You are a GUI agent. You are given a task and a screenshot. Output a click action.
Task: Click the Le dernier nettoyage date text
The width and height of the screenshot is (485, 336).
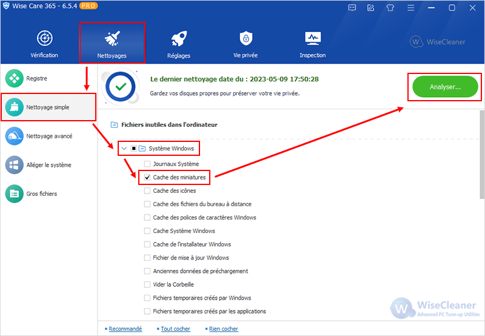(x=234, y=79)
